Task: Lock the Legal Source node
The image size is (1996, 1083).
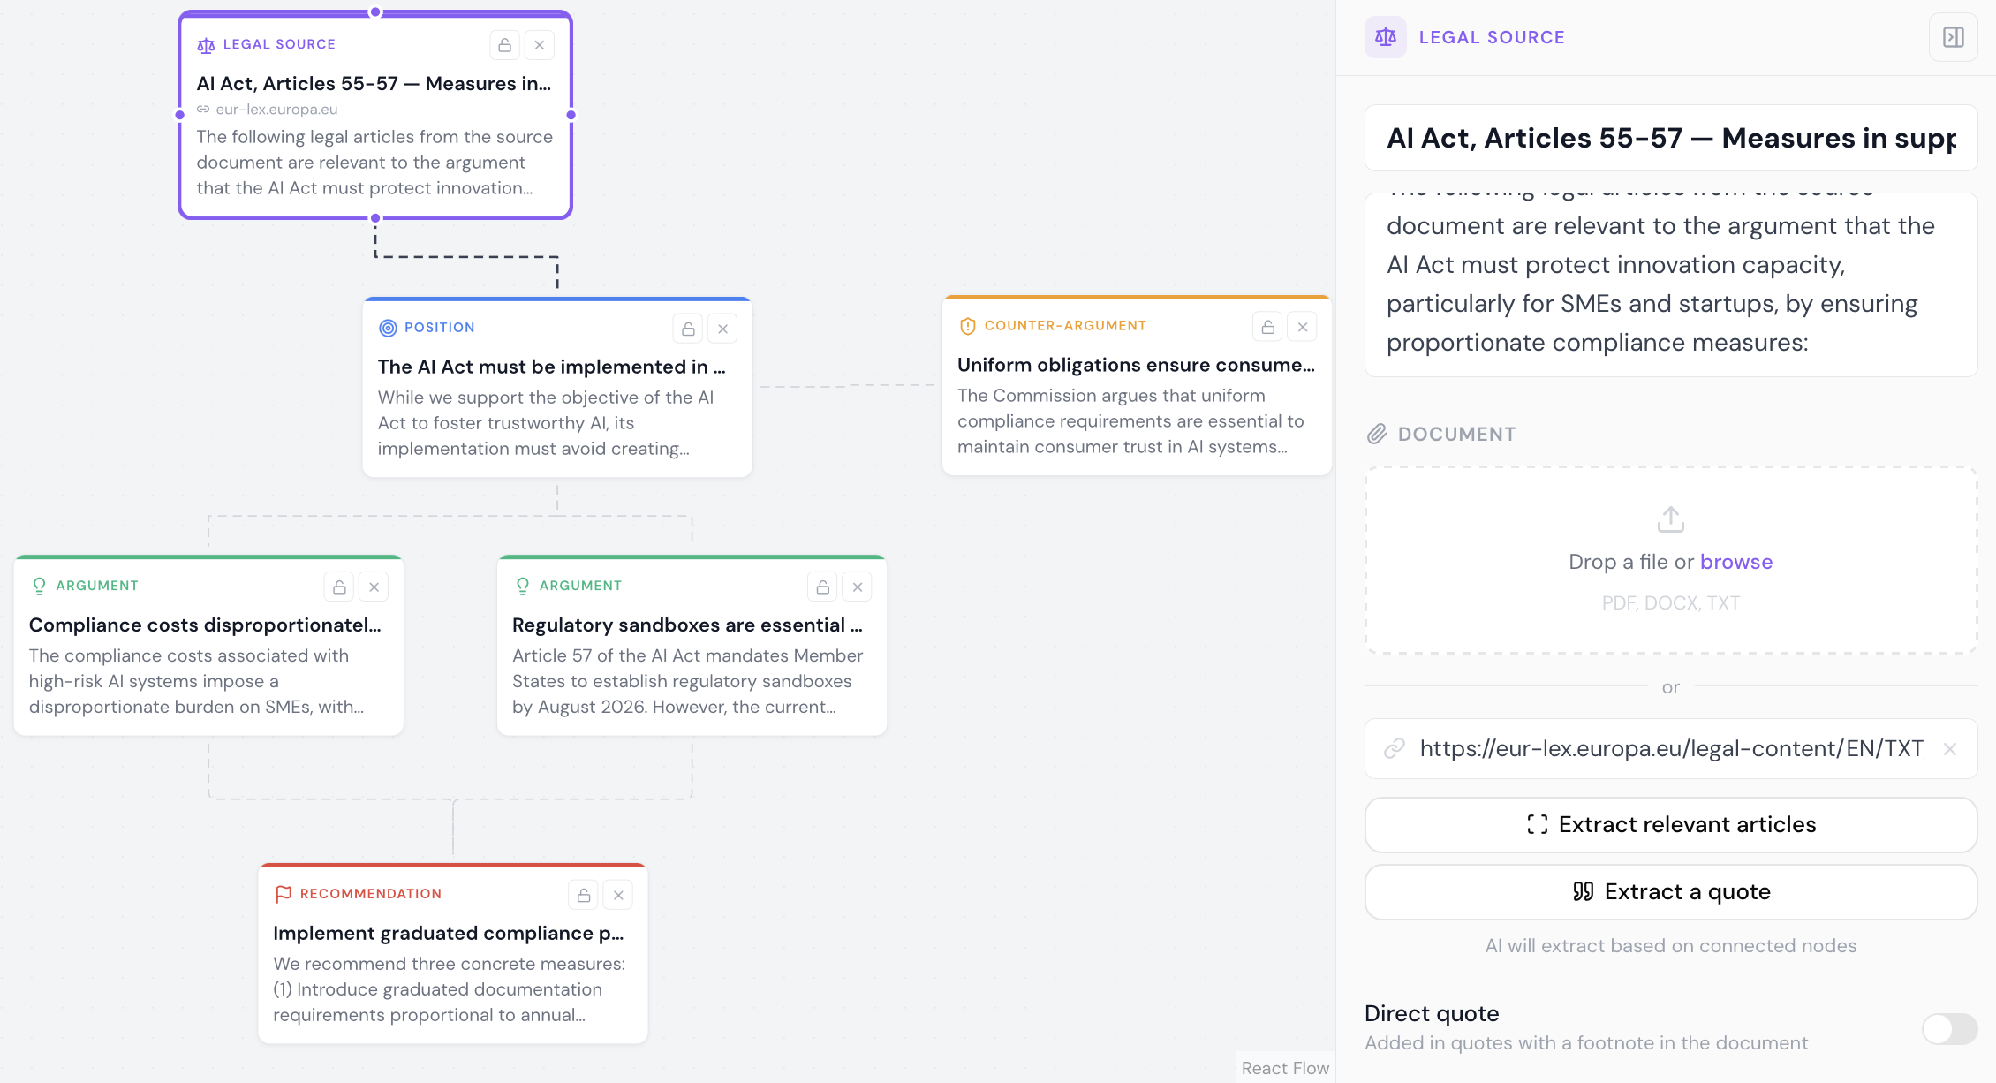Action: tap(504, 45)
